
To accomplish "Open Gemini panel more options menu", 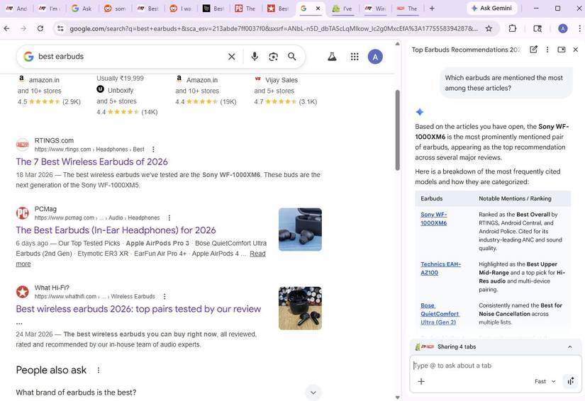I will (x=547, y=50).
